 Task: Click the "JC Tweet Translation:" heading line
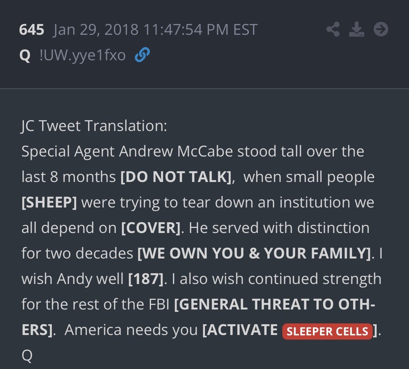[x=94, y=126]
